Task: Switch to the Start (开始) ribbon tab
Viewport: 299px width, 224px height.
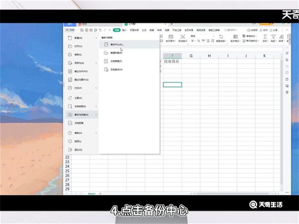Action: point(117,30)
